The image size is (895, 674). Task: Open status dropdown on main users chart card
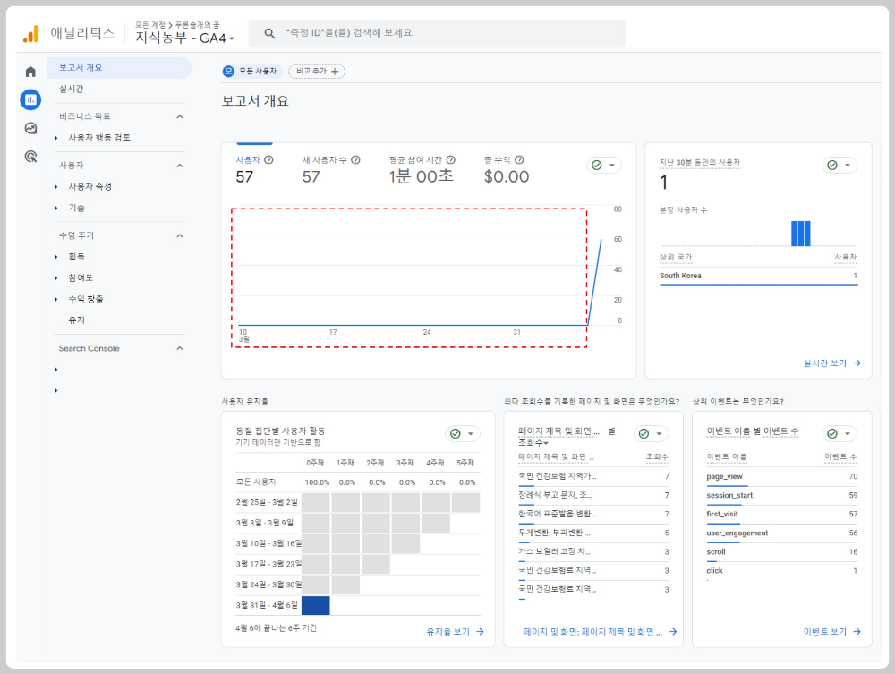pyautogui.click(x=604, y=165)
